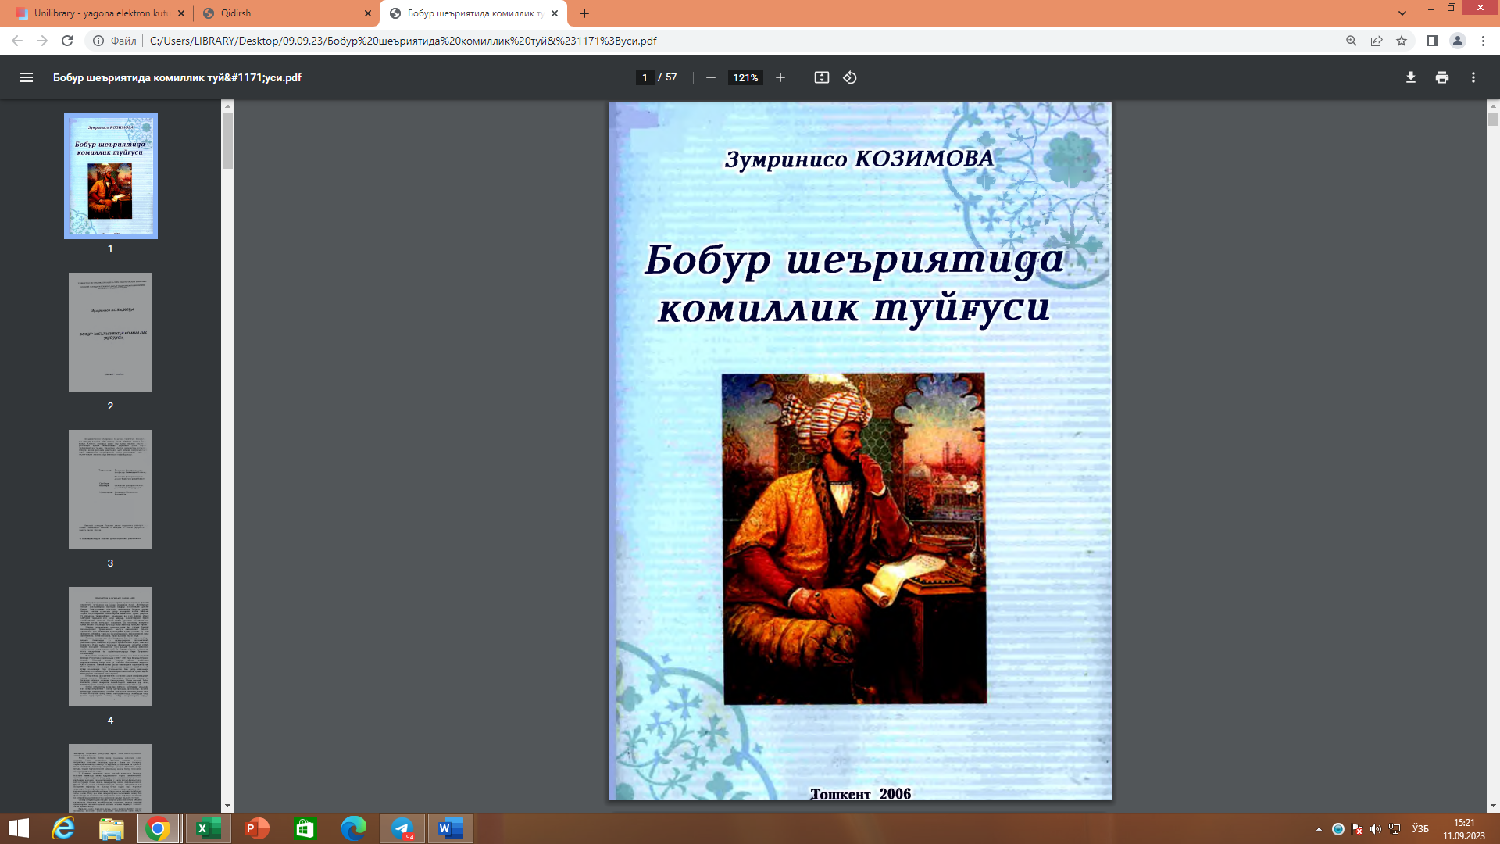Screen dimensions: 1500x844
Task: Download the PDF file
Action: click(1410, 77)
